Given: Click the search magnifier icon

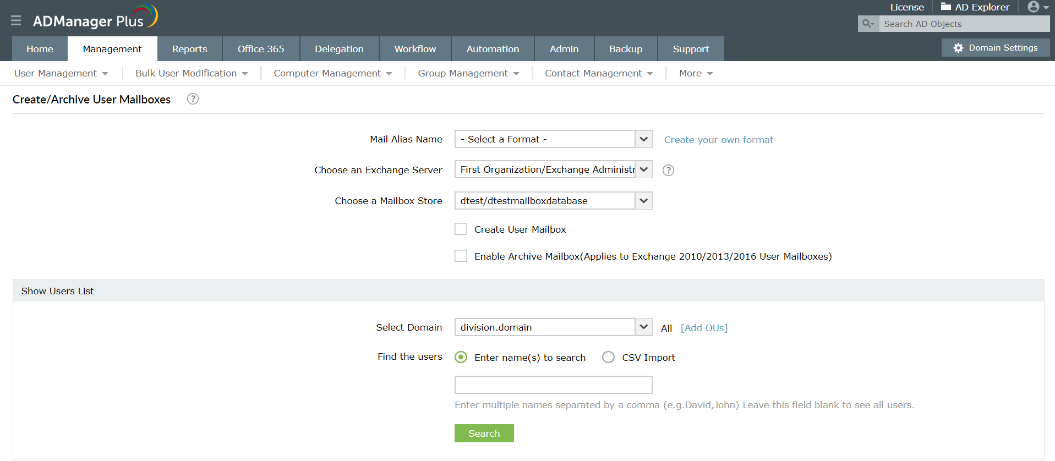Looking at the screenshot, I should 868,24.
